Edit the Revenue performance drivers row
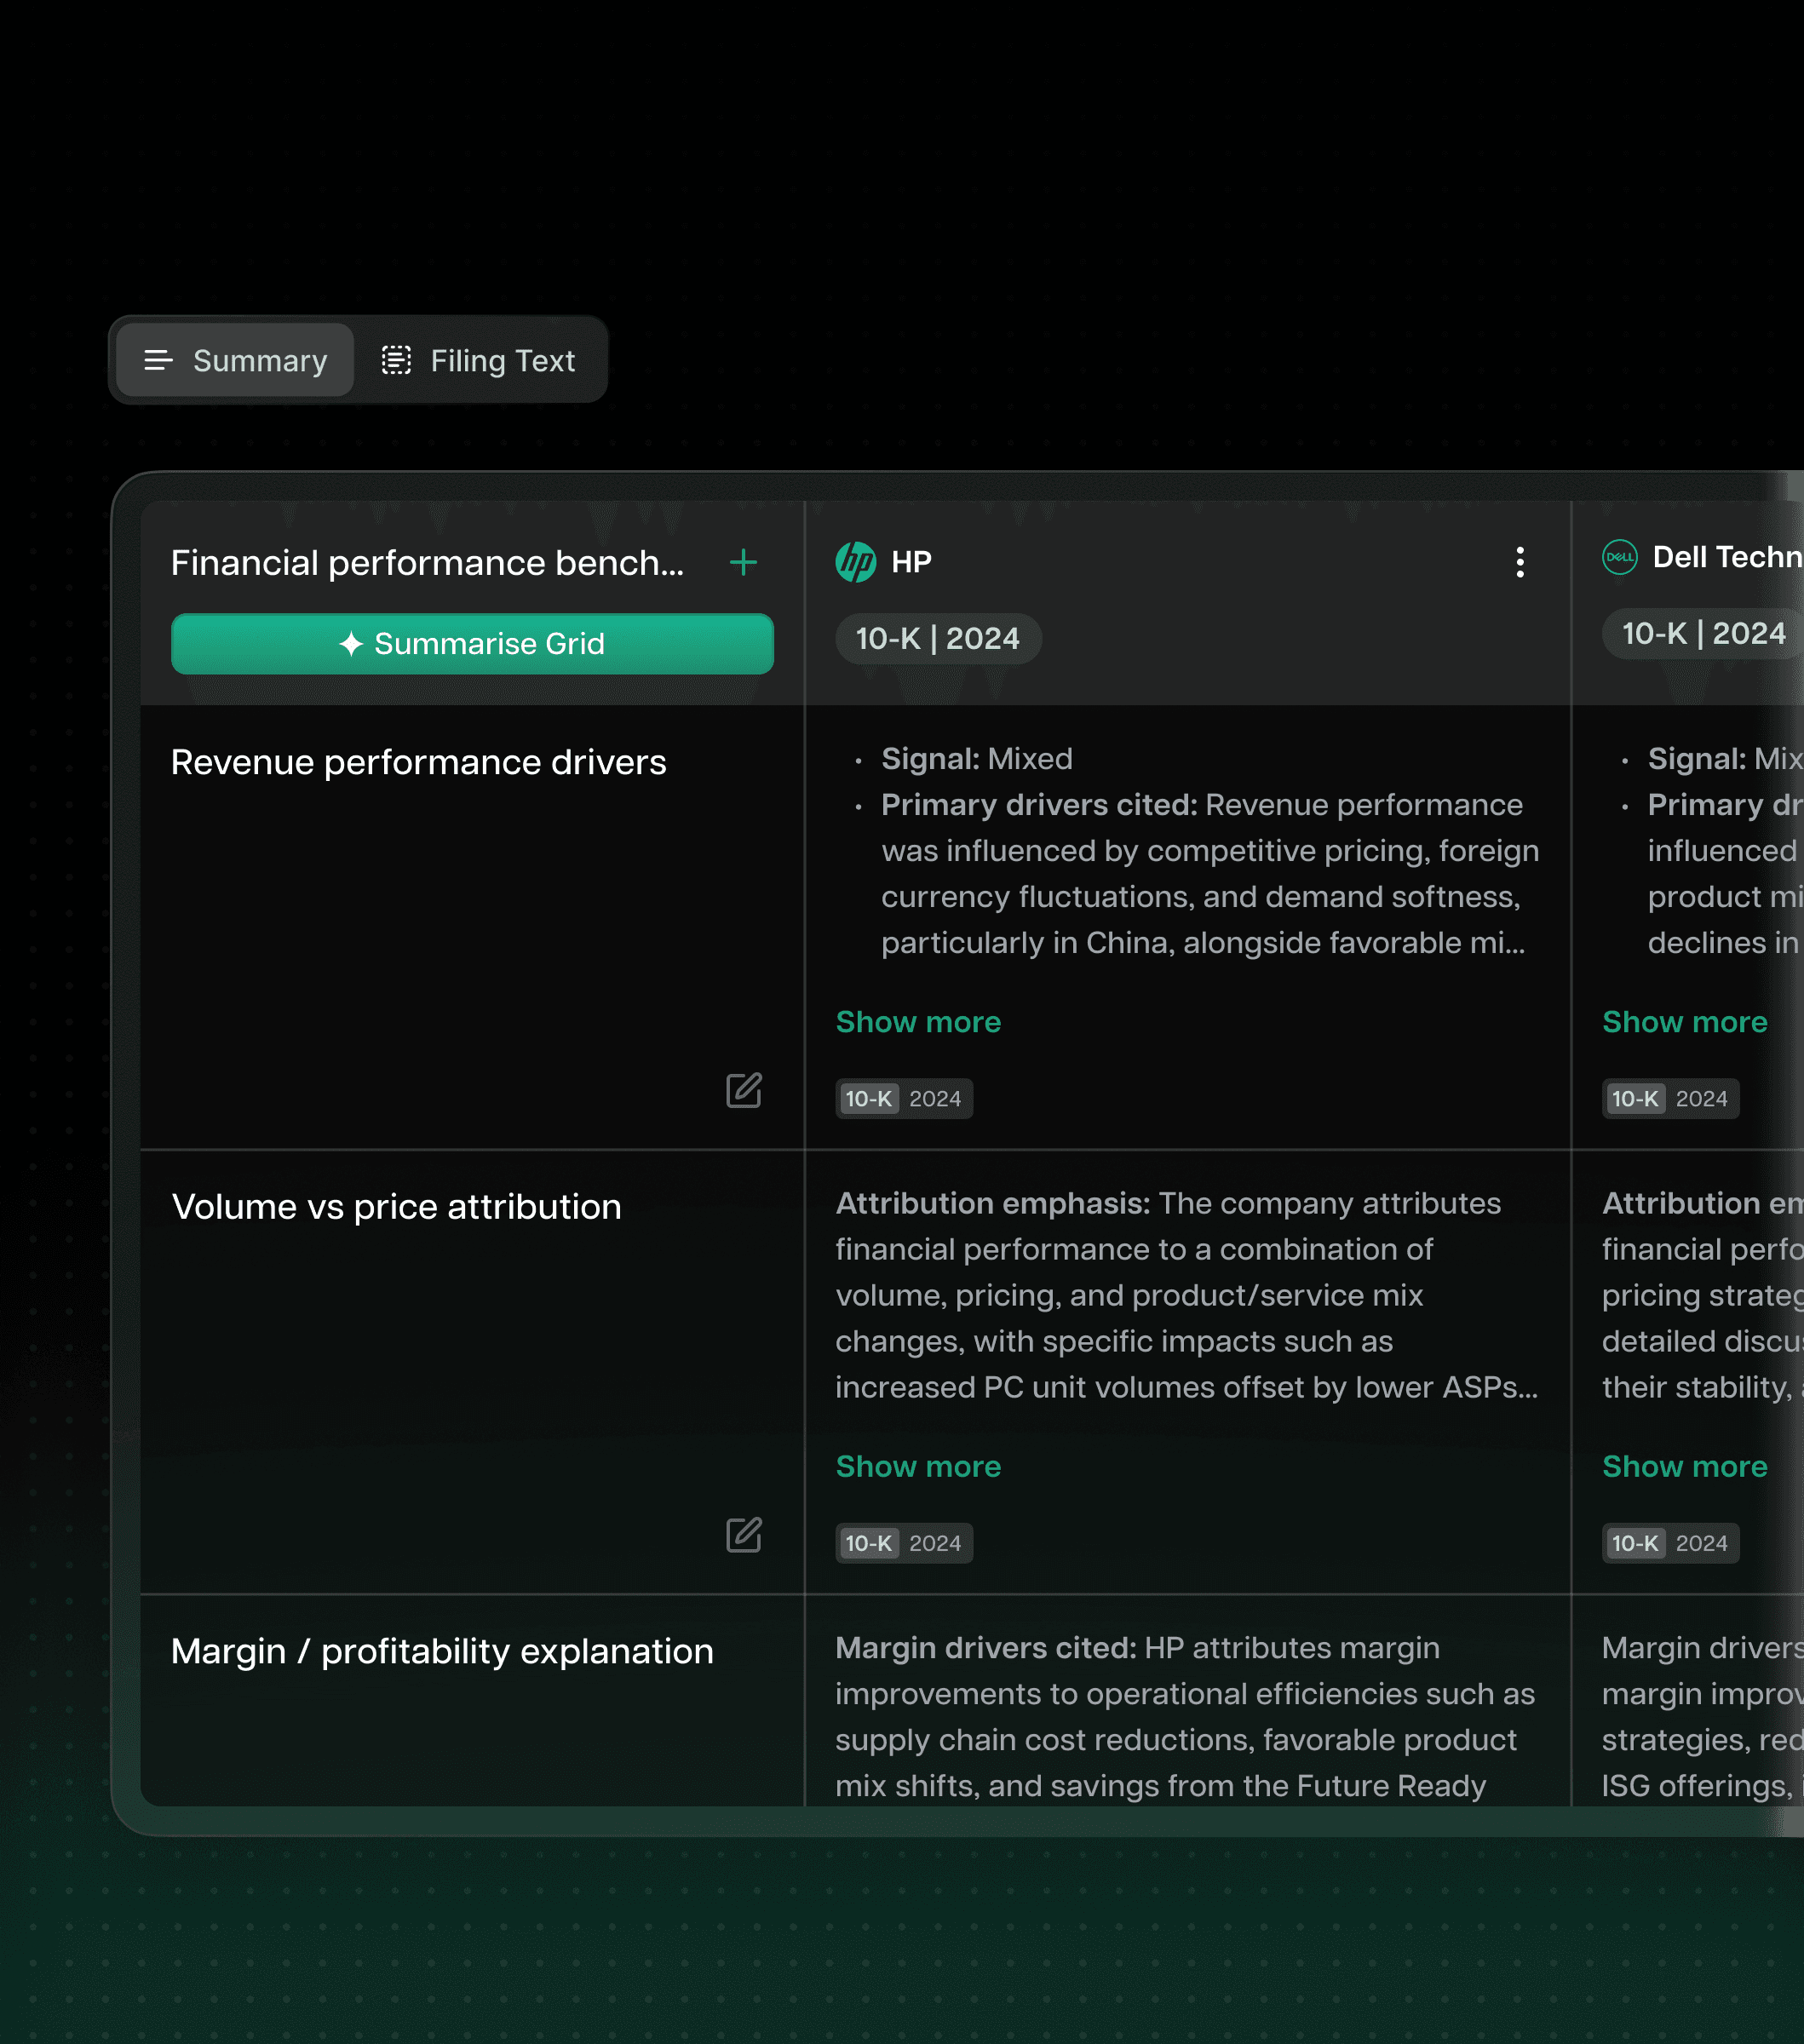 pyautogui.click(x=743, y=1090)
